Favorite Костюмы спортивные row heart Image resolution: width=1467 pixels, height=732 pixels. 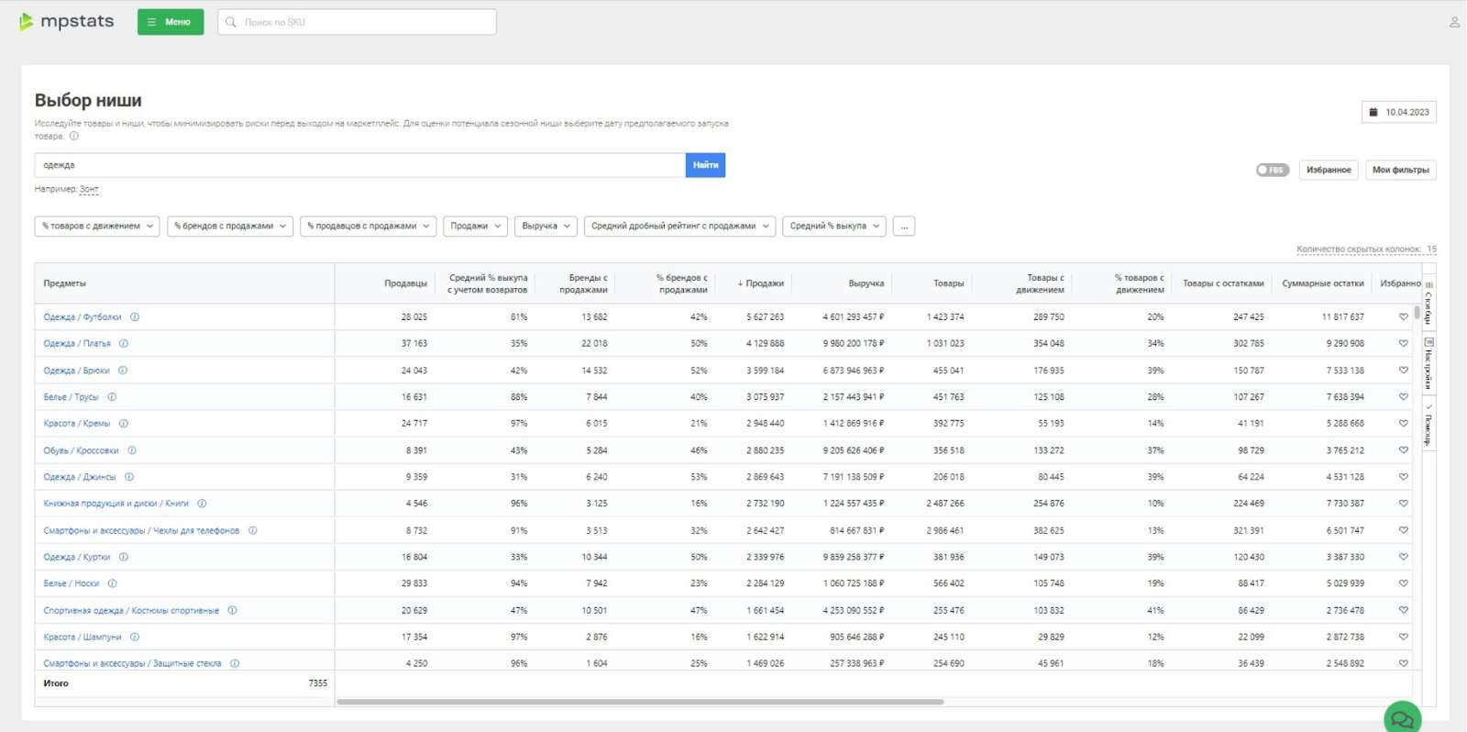pyautogui.click(x=1403, y=610)
